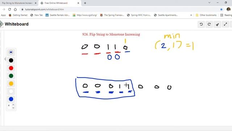Open the cgisf.org bookmark

click(x=85, y=15)
